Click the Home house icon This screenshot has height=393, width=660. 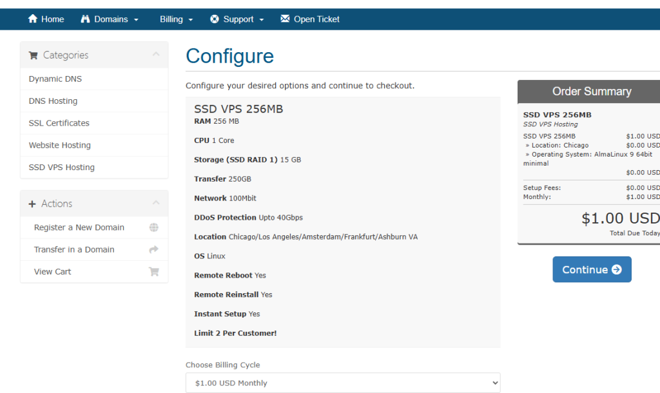point(33,19)
